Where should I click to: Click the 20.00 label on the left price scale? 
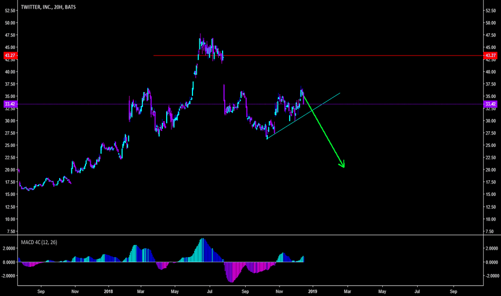click(x=10, y=170)
